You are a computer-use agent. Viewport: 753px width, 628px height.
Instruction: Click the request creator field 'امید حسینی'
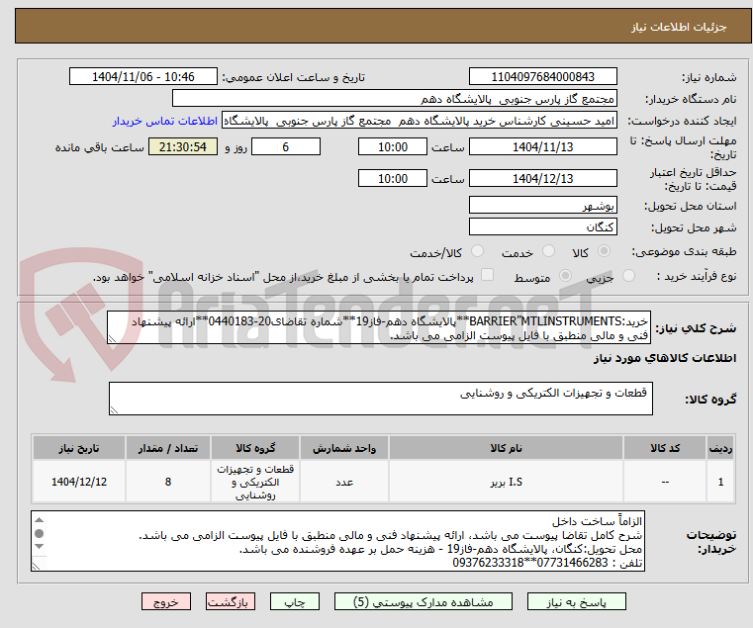click(x=420, y=121)
